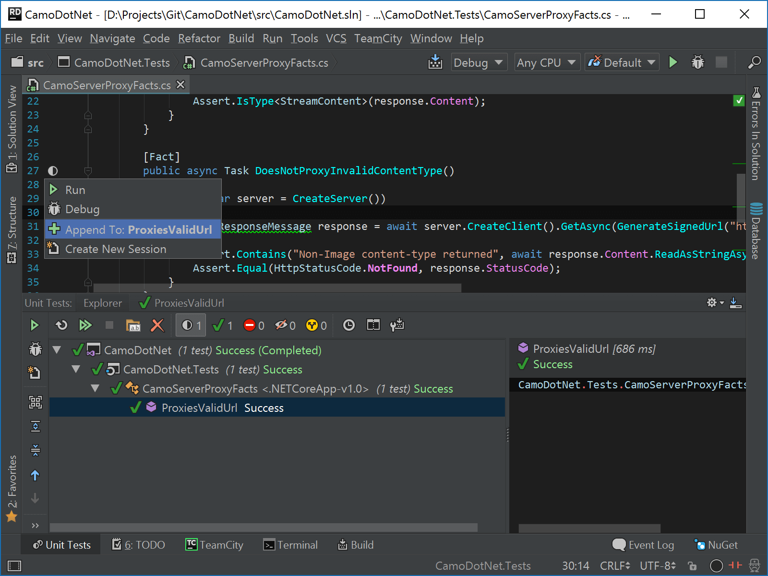Select the ProxiesValidUrl Success test row
Image resolution: width=768 pixels, height=576 pixels.
(277, 408)
